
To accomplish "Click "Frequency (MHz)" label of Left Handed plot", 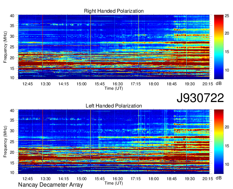I will click(x=5, y=141).
